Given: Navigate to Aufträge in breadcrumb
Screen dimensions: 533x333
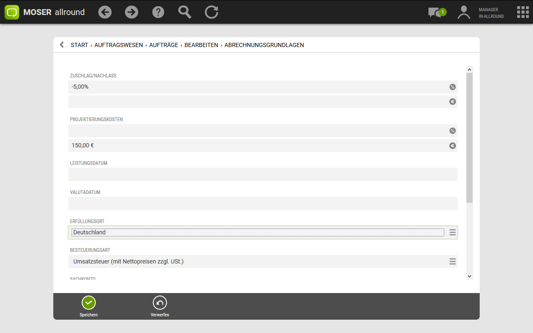Looking at the screenshot, I should click(164, 45).
